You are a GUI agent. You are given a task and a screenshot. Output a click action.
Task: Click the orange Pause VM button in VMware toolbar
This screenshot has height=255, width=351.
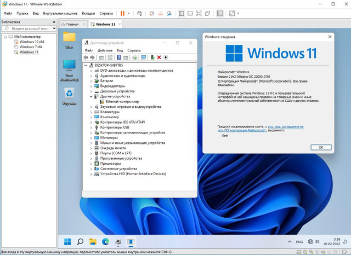tap(122, 13)
